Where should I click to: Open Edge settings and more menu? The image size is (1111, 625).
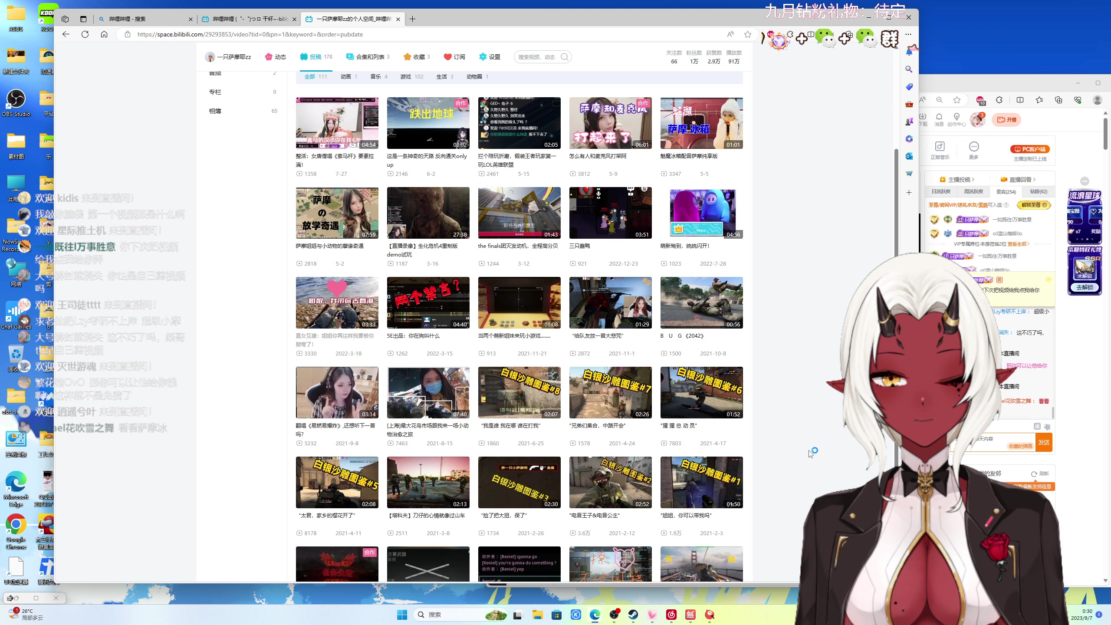(x=908, y=34)
